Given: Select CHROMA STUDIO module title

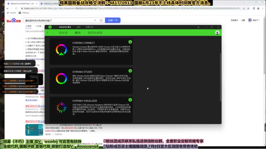Looking at the screenshot, I should click(82, 72).
